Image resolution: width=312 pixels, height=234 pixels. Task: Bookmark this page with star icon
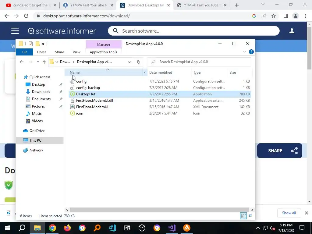pos(274,16)
